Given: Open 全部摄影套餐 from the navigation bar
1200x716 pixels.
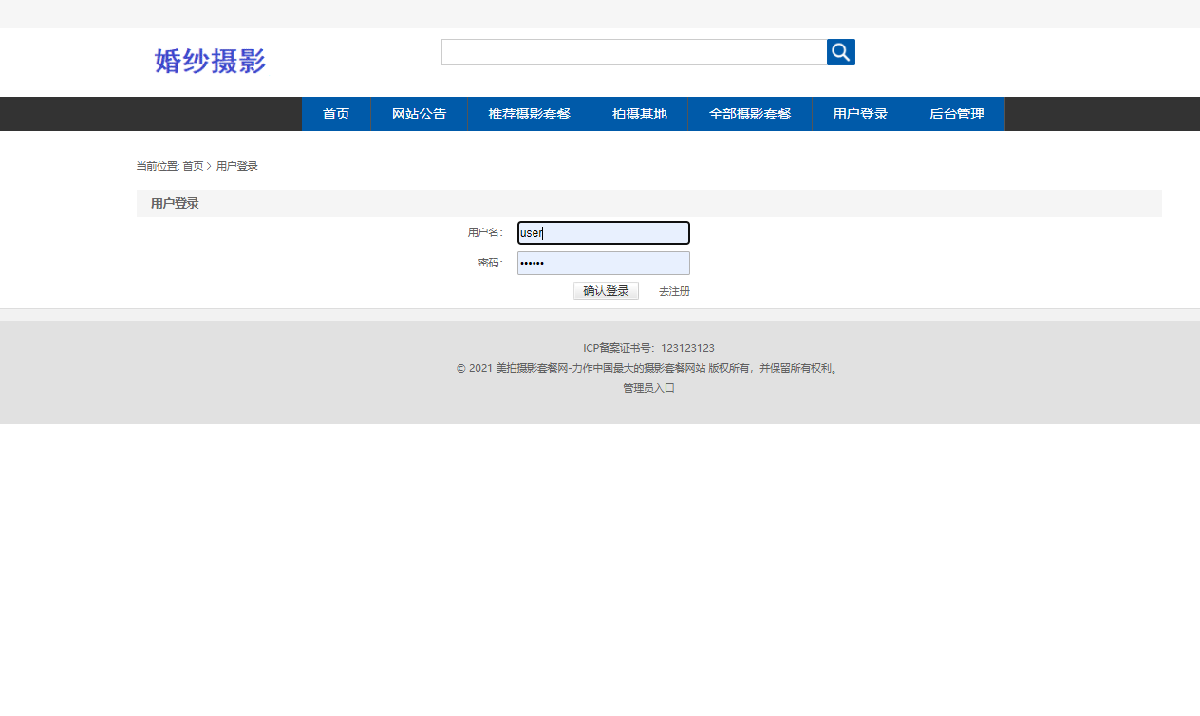Looking at the screenshot, I should tap(750, 113).
